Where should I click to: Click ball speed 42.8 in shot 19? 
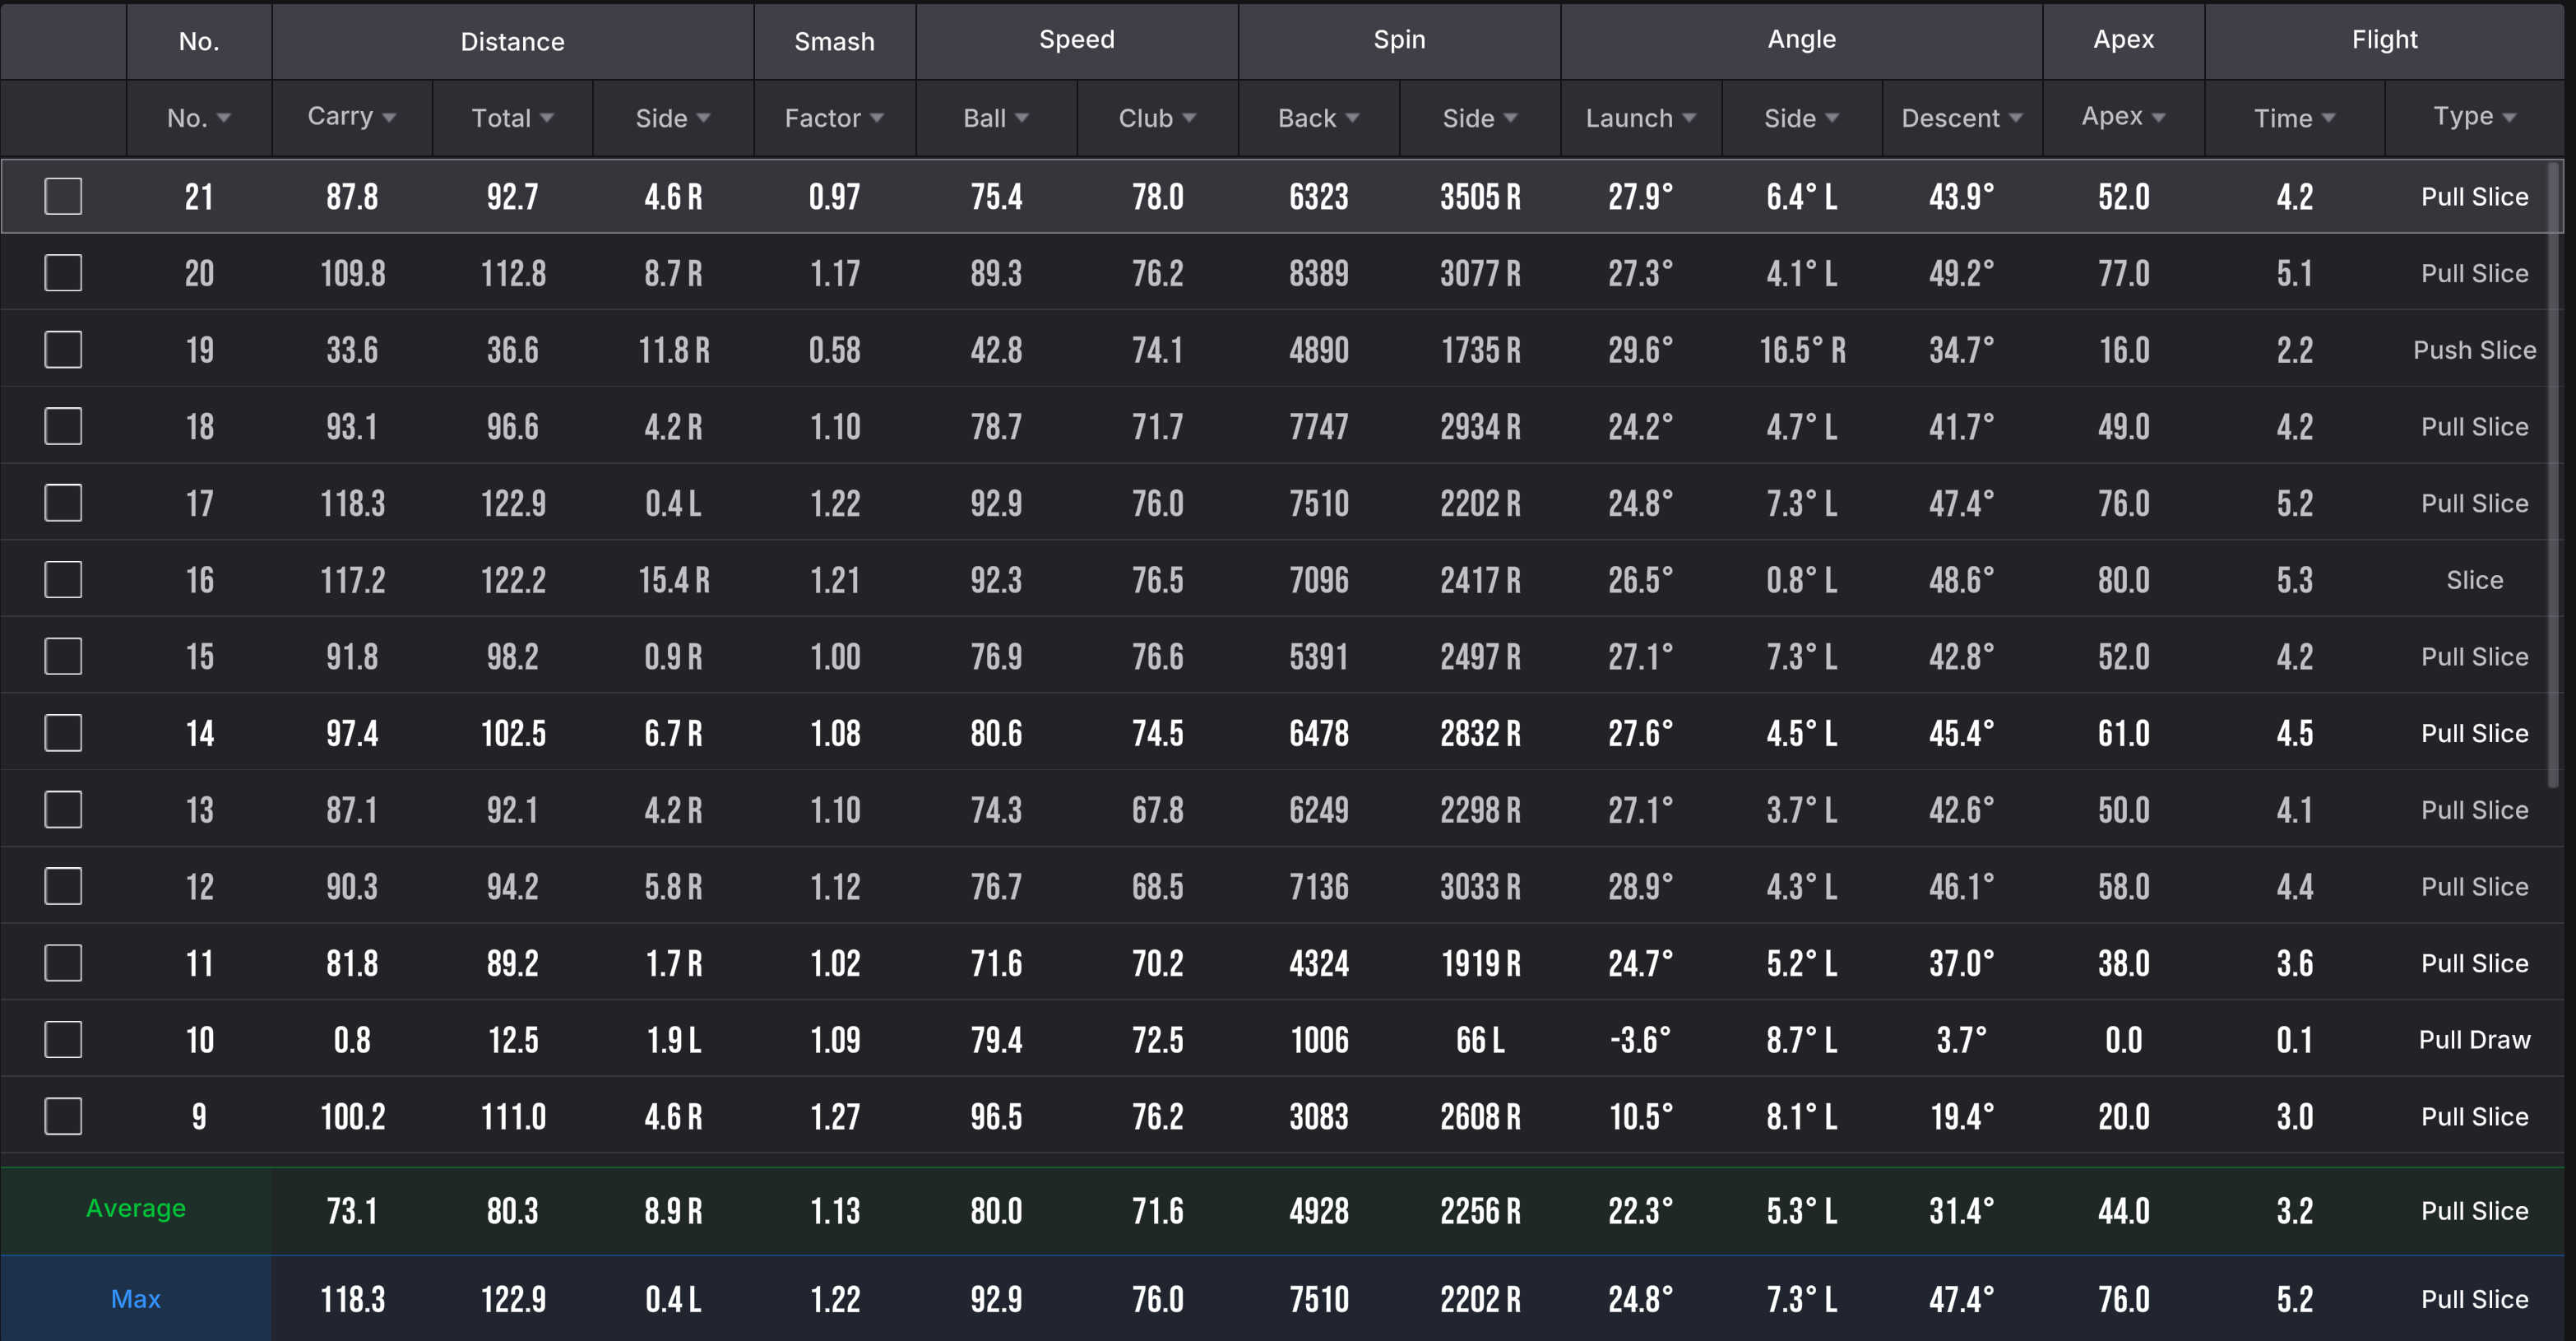(996, 350)
